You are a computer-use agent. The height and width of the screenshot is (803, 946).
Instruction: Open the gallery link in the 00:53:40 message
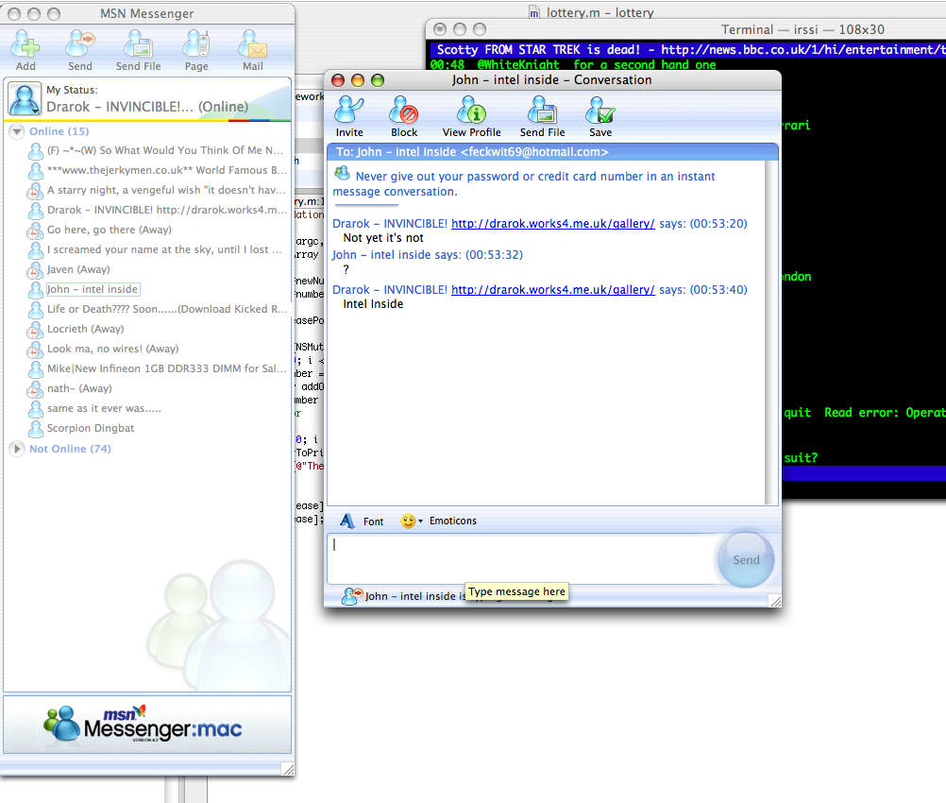tap(552, 290)
